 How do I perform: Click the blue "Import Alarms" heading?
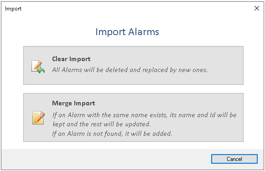127,32
